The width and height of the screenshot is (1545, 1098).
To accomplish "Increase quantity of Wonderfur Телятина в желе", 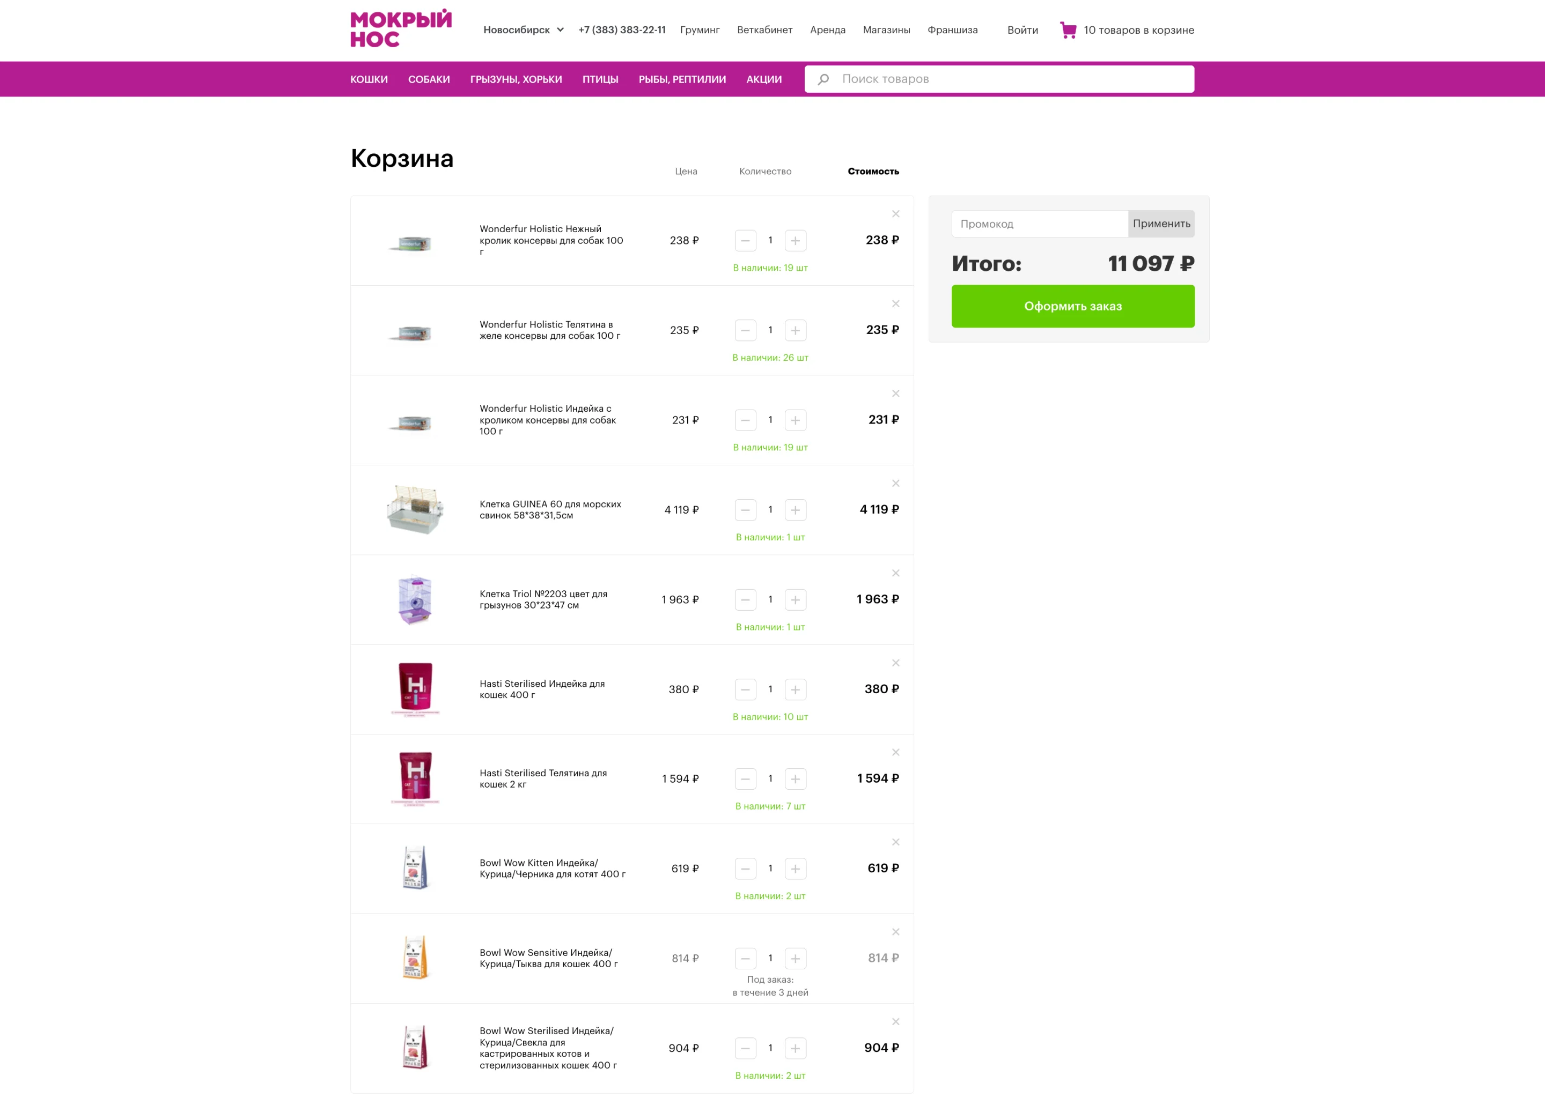I will (x=796, y=331).
